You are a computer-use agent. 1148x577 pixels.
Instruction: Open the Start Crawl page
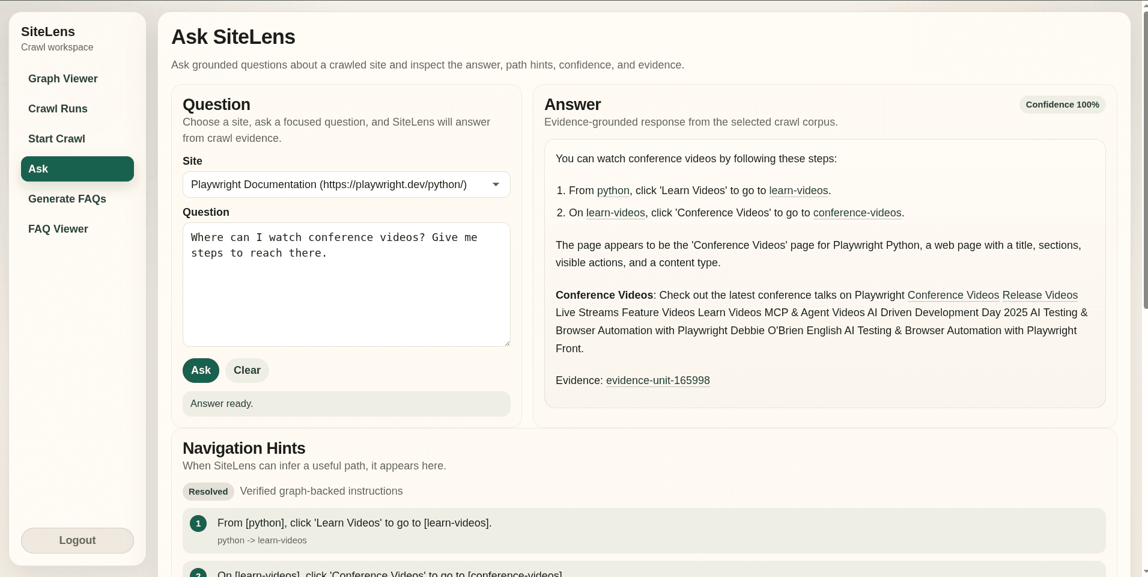tap(77, 139)
